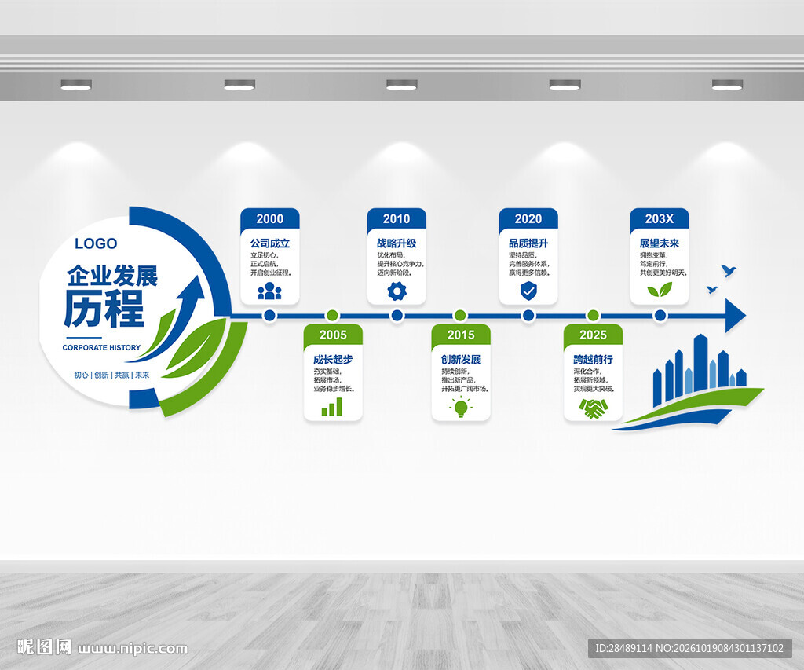Click the "企业发展" heading
The width and height of the screenshot is (804, 670).
(x=112, y=276)
